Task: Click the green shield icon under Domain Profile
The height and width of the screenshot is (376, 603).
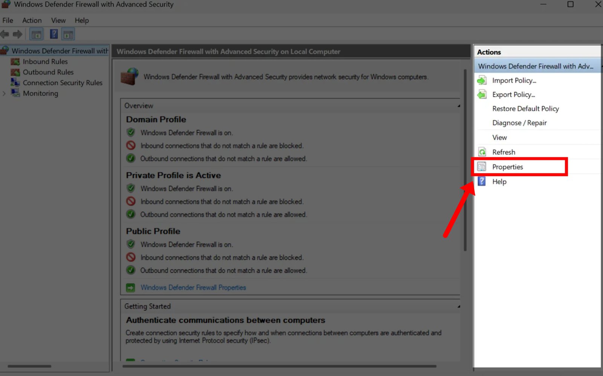Action: coord(131,132)
